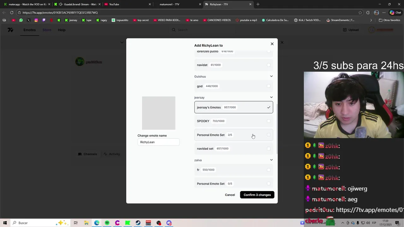
Task: Switch to the YouTube tab
Action: click(127, 4)
